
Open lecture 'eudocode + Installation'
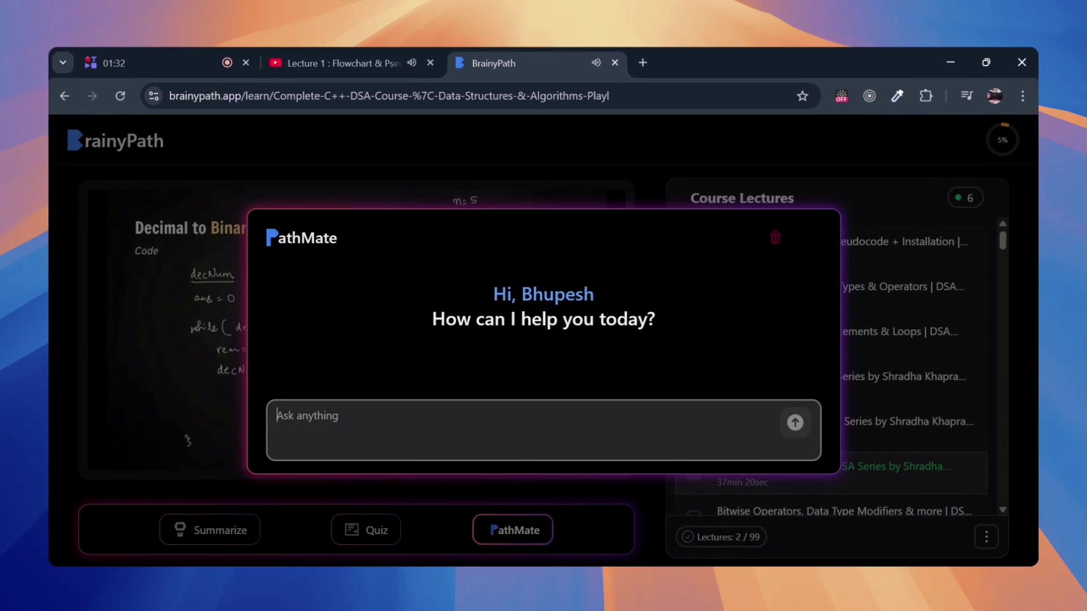click(x=904, y=241)
